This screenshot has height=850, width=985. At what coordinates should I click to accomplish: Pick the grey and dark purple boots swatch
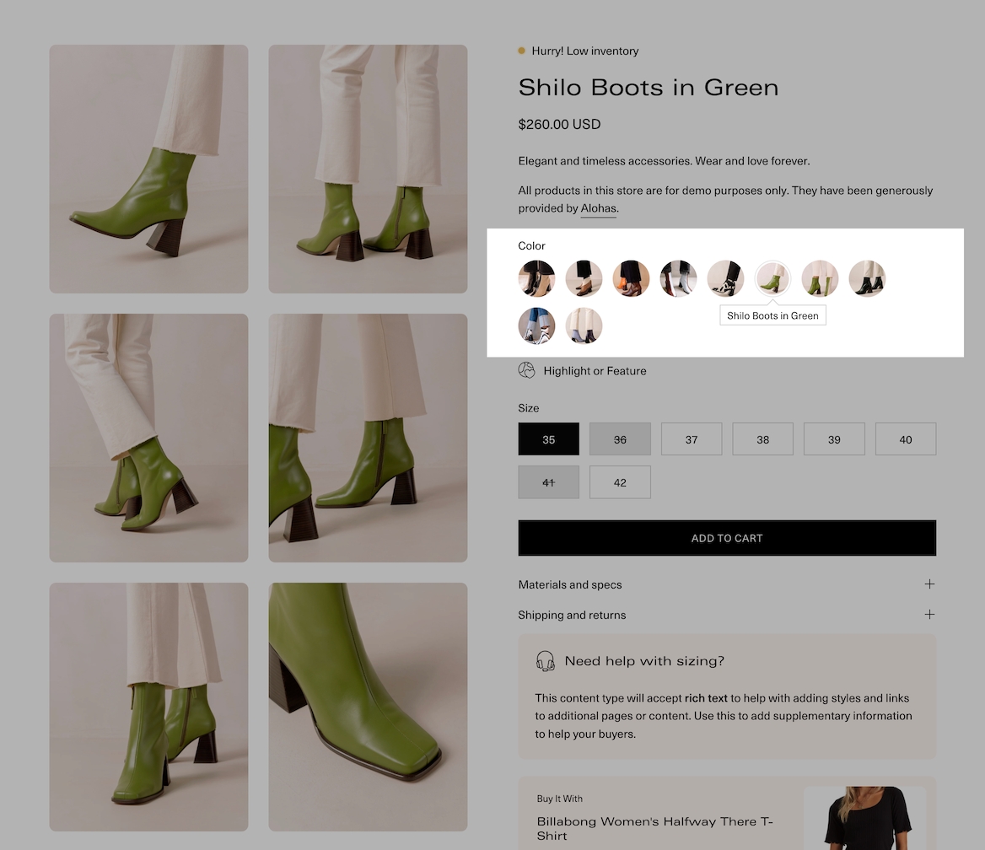pos(584,325)
